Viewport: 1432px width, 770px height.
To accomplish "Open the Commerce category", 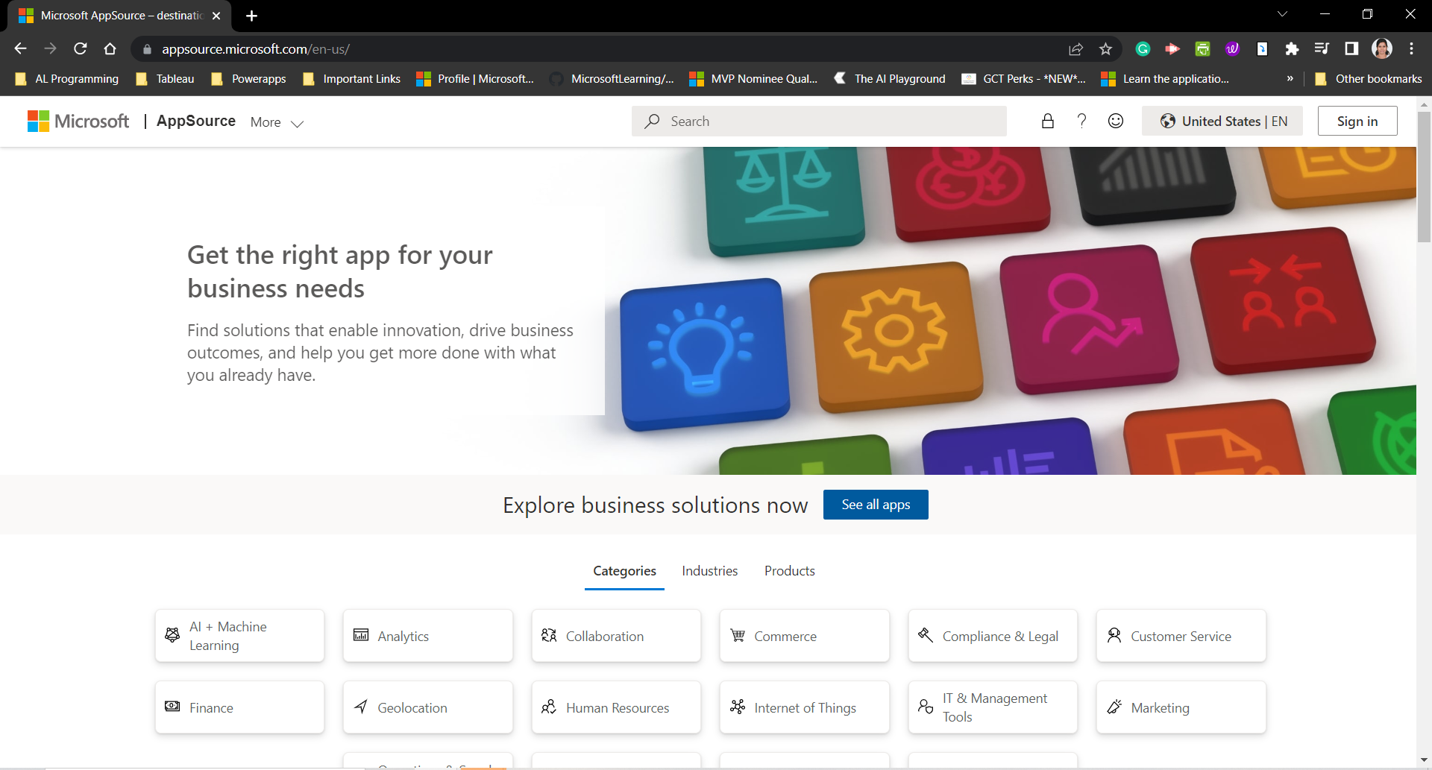I will [x=805, y=636].
